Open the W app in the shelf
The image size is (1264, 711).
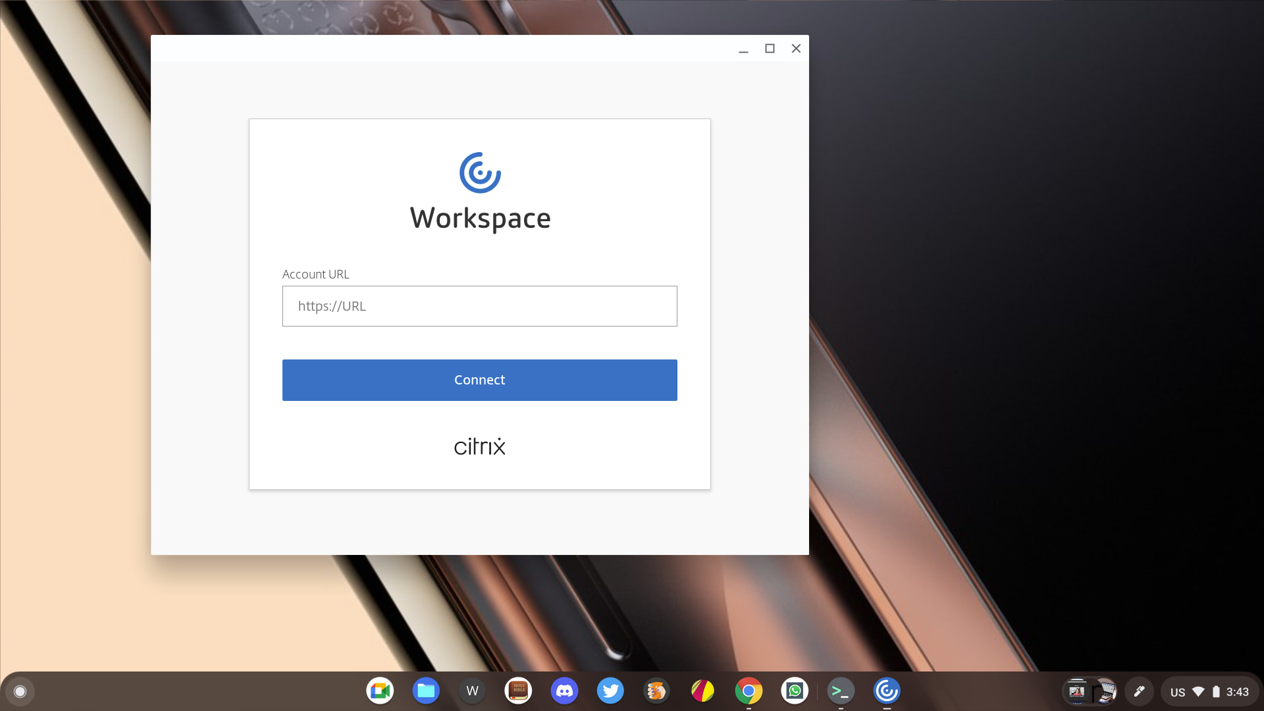point(472,691)
